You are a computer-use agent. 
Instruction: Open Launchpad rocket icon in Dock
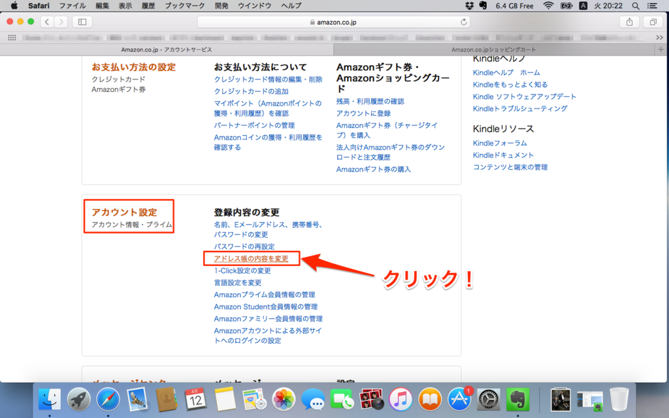tap(79, 400)
